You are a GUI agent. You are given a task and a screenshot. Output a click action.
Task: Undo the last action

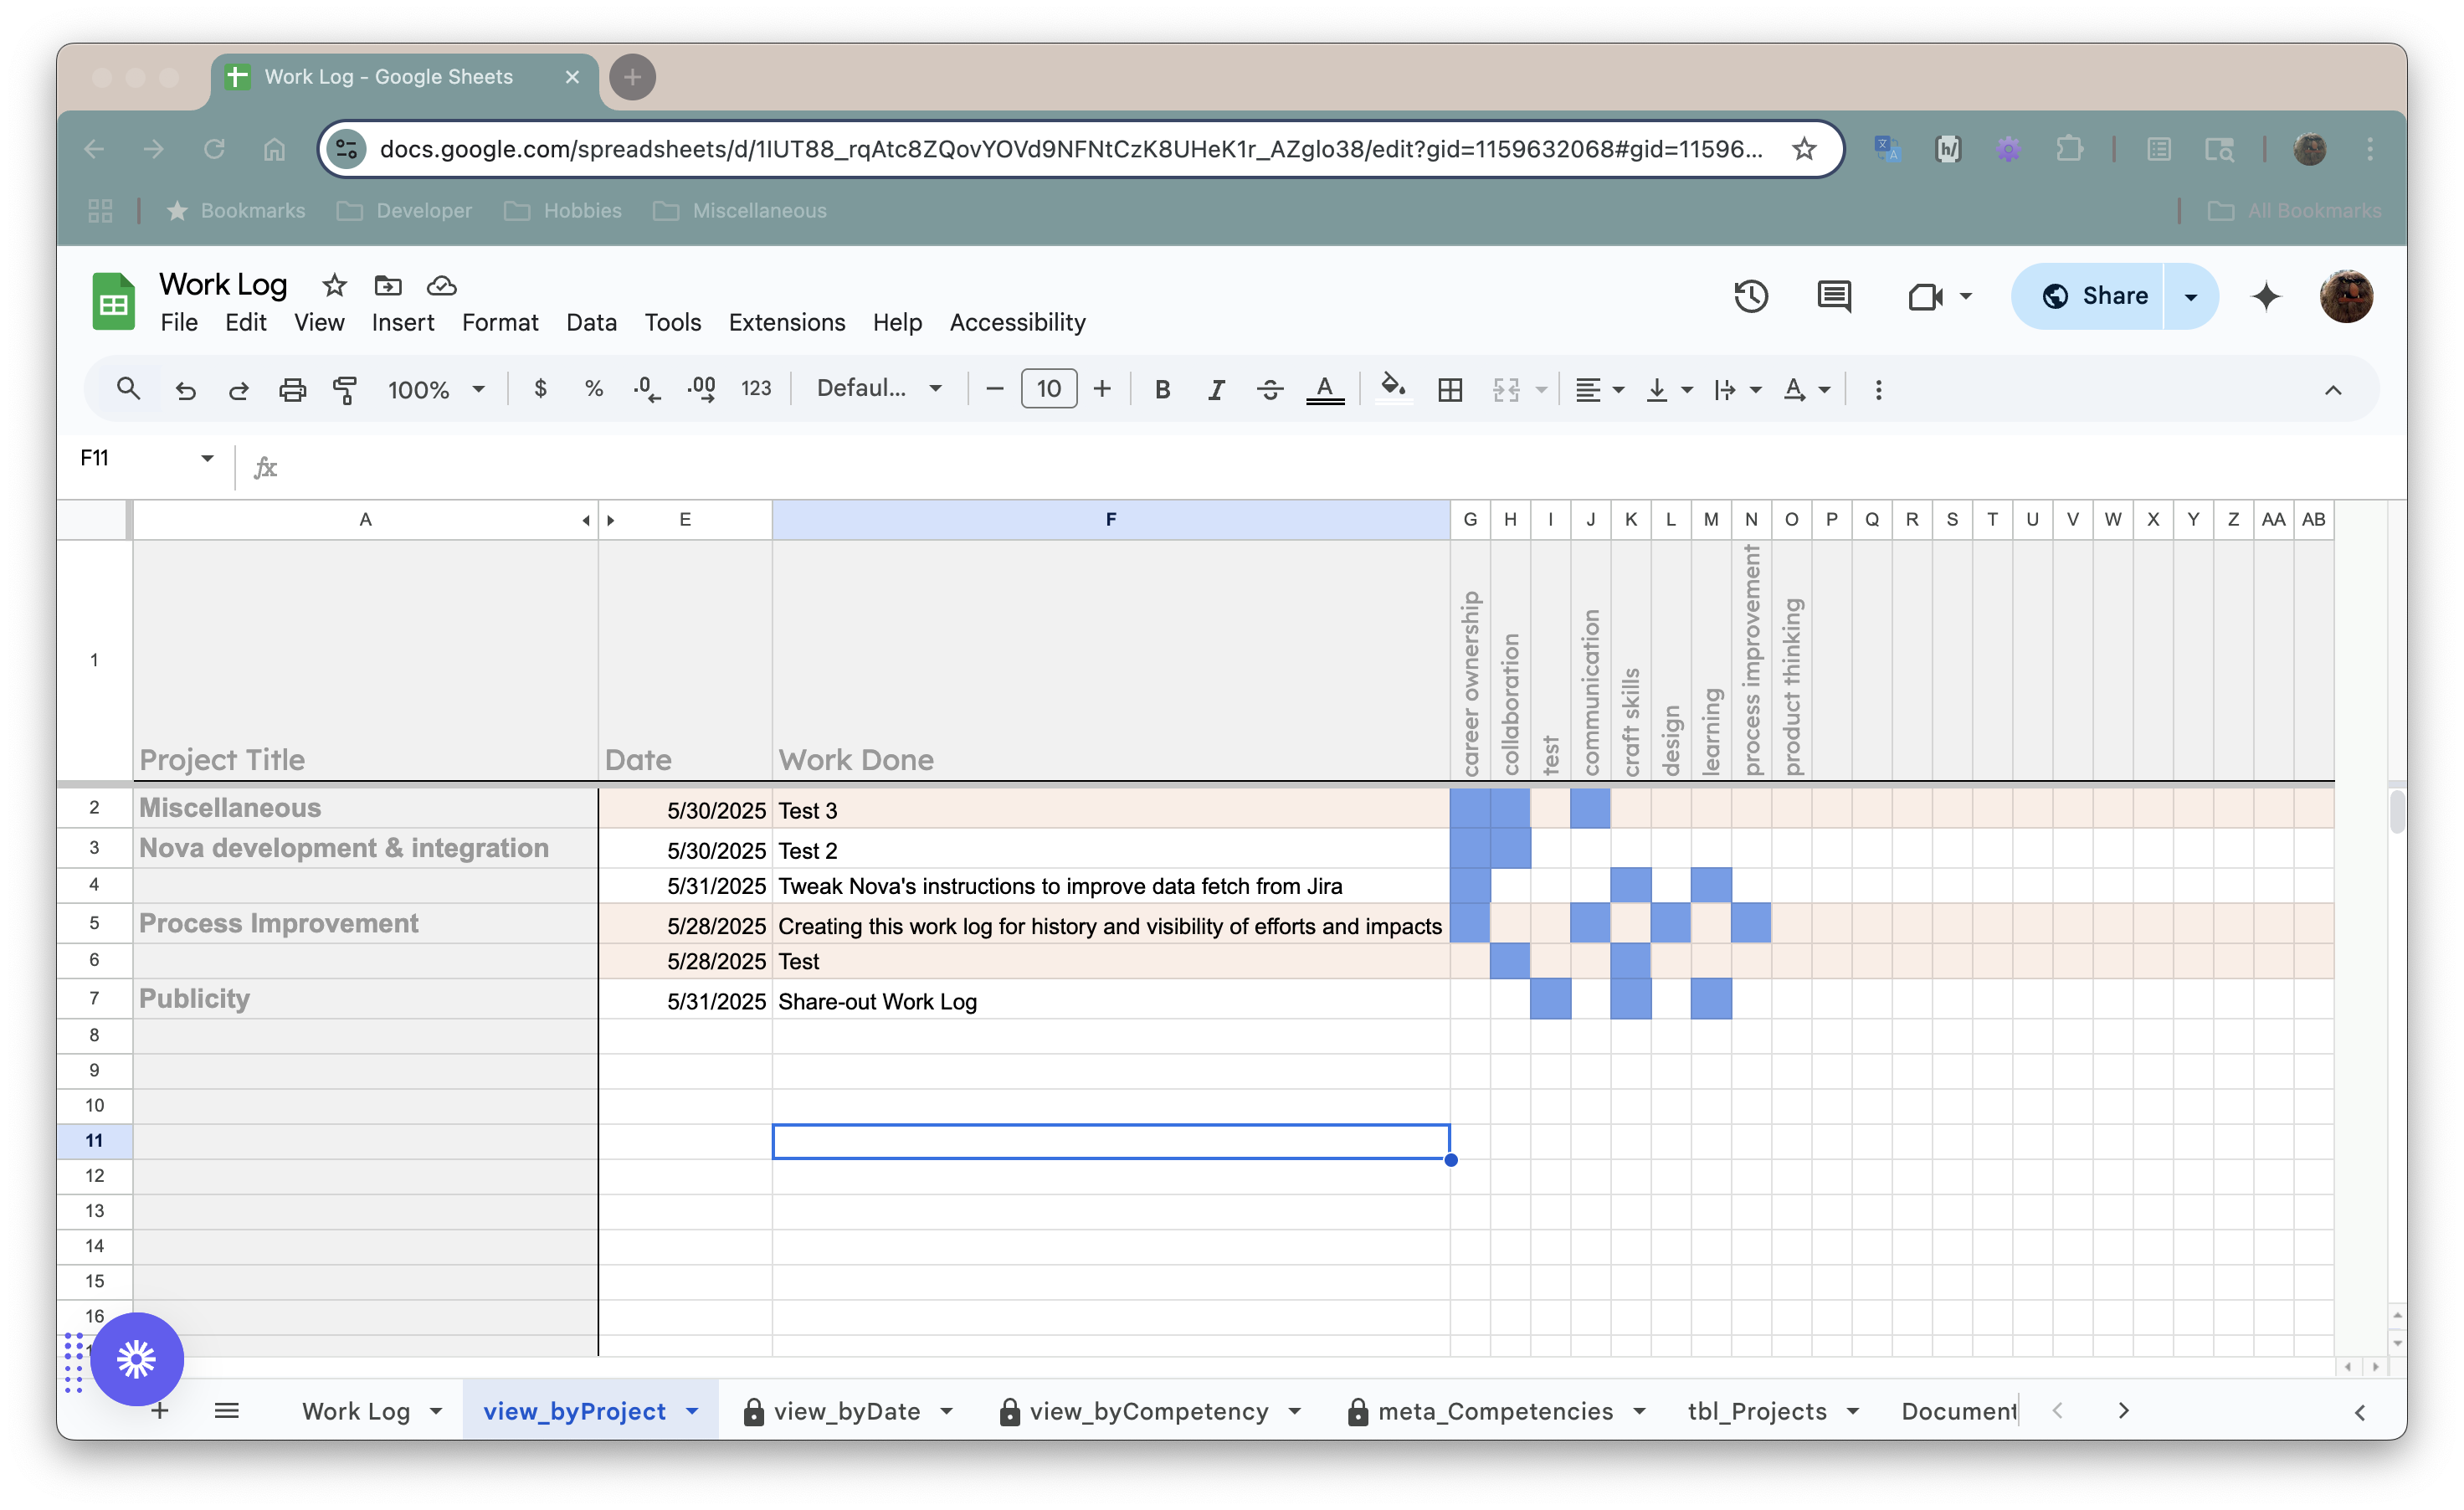point(185,389)
